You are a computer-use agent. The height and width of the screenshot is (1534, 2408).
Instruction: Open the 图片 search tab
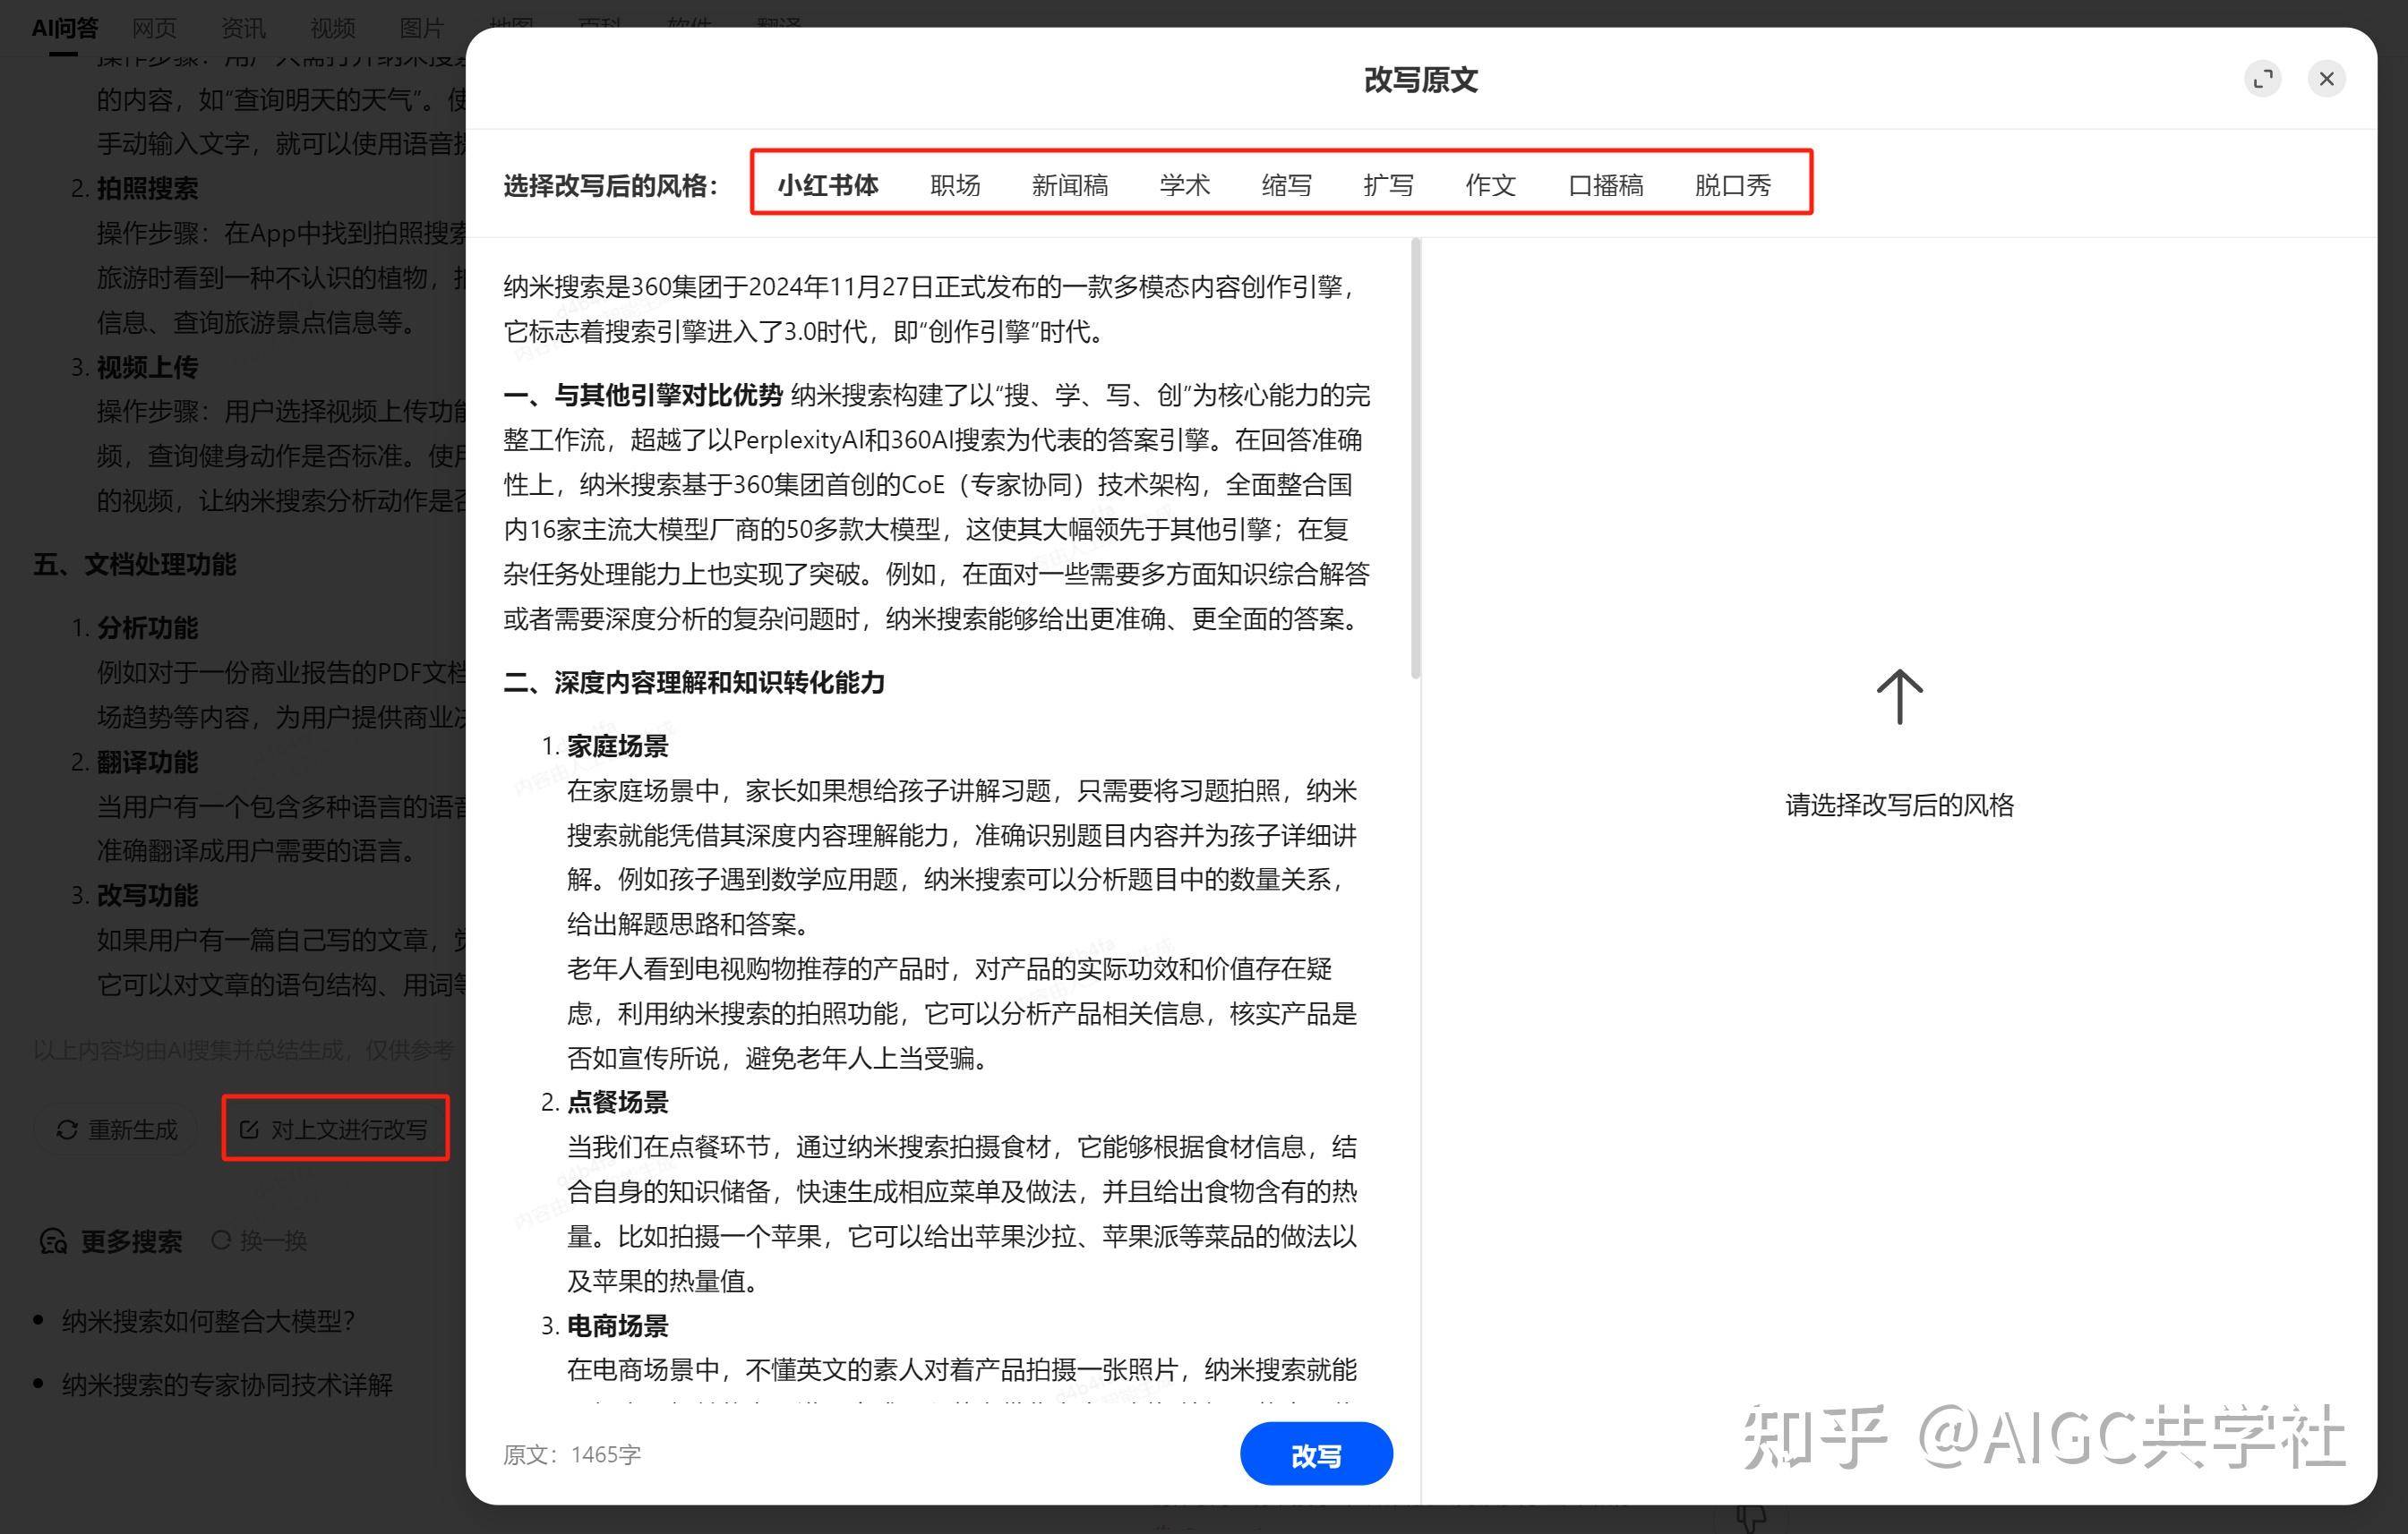(421, 27)
